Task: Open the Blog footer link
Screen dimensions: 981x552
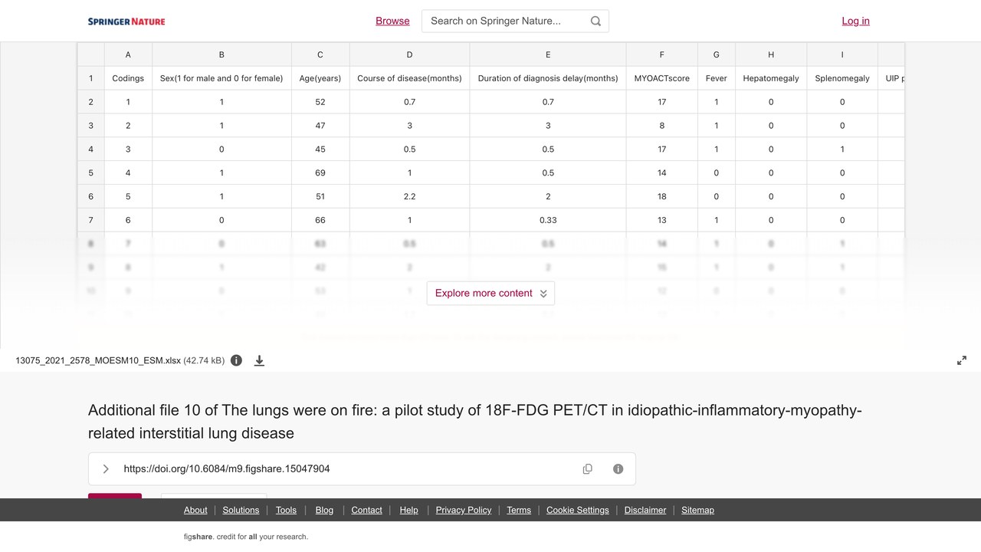Action: [x=324, y=510]
